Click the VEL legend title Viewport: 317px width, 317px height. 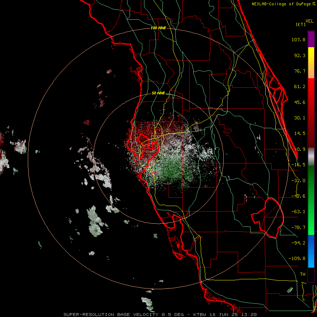pyautogui.click(x=309, y=21)
